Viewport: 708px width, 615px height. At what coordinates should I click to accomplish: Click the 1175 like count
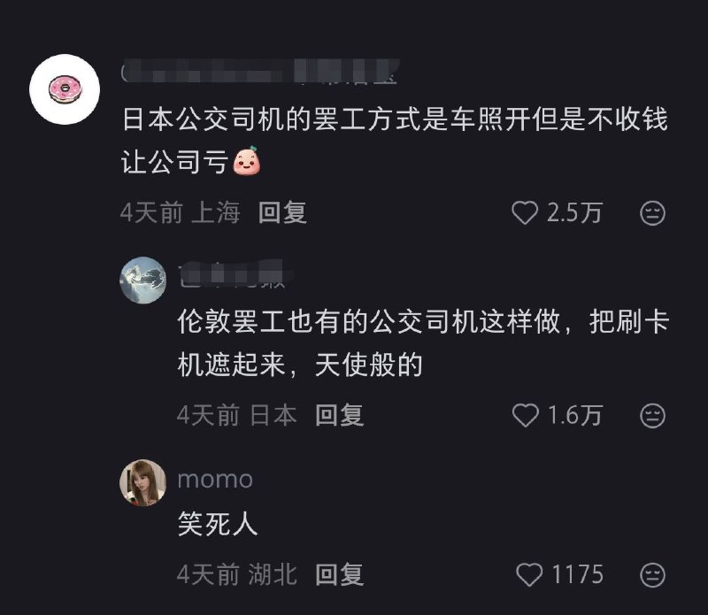[577, 575]
